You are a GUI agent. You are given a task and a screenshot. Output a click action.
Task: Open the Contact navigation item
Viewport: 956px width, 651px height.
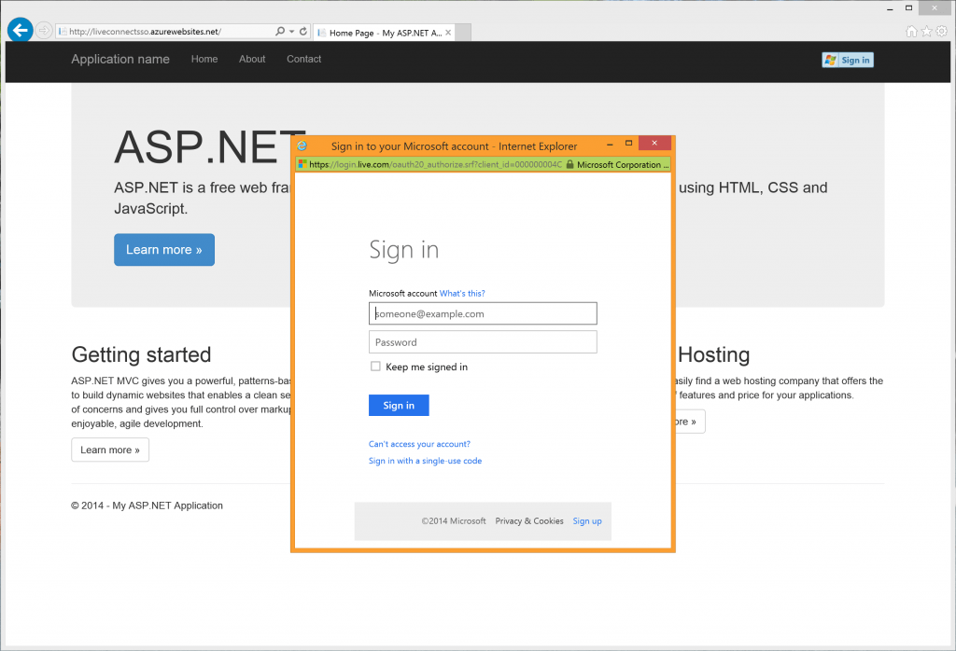tap(303, 59)
